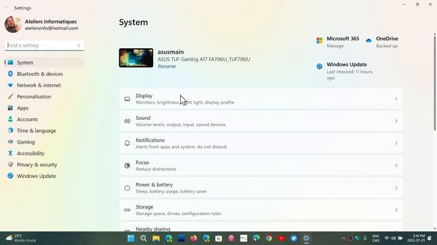
Task: Open Notifications settings row
Action: pyautogui.click(x=261, y=144)
